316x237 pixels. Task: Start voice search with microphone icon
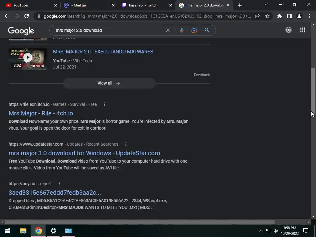click(x=181, y=30)
